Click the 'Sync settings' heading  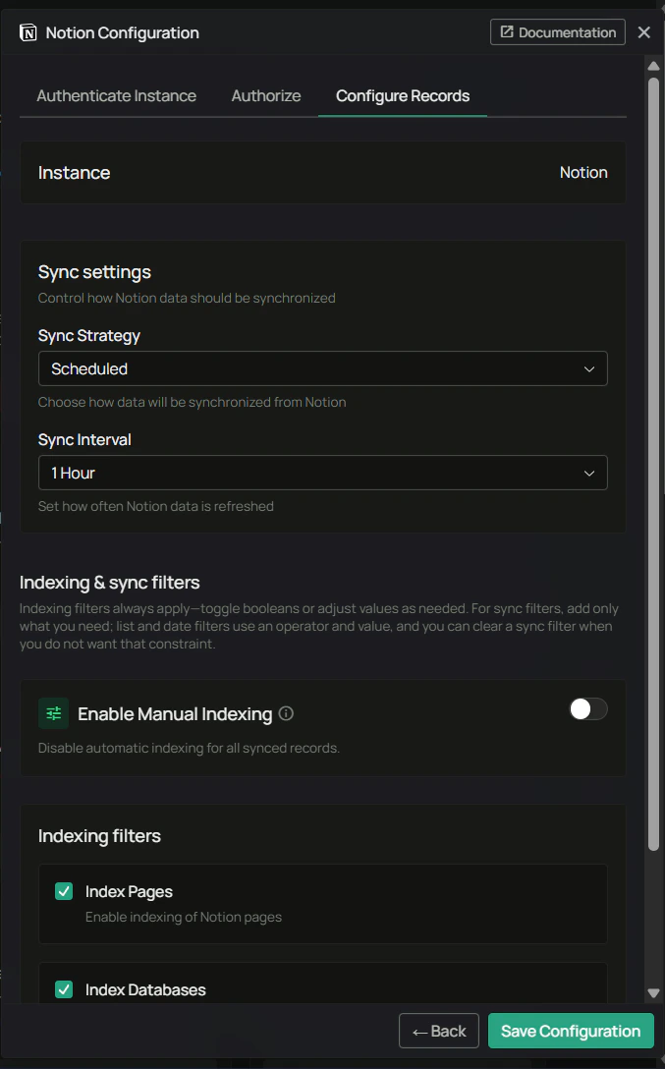pyautogui.click(x=94, y=272)
